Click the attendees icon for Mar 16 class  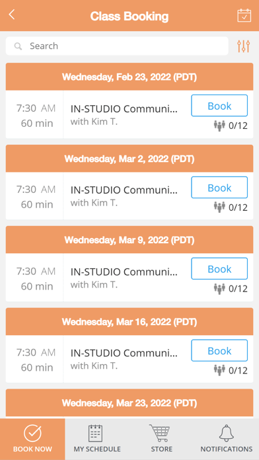click(x=219, y=371)
